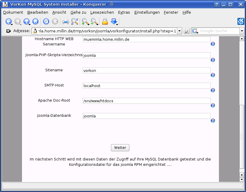This screenshot has width=246, height=192.
Task: Open the Ansicht menu
Action: tap(59, 12)
